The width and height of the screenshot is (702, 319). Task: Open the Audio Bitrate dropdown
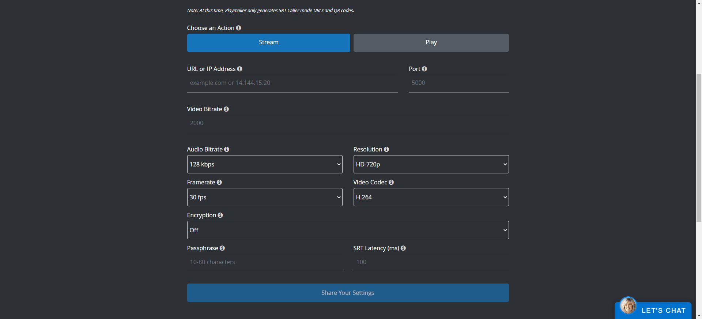pyautogui.click(x=264, y=164)
